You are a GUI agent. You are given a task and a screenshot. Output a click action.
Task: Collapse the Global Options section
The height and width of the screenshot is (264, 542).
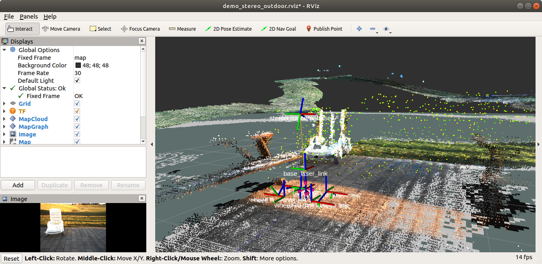(x=4, y=50)
